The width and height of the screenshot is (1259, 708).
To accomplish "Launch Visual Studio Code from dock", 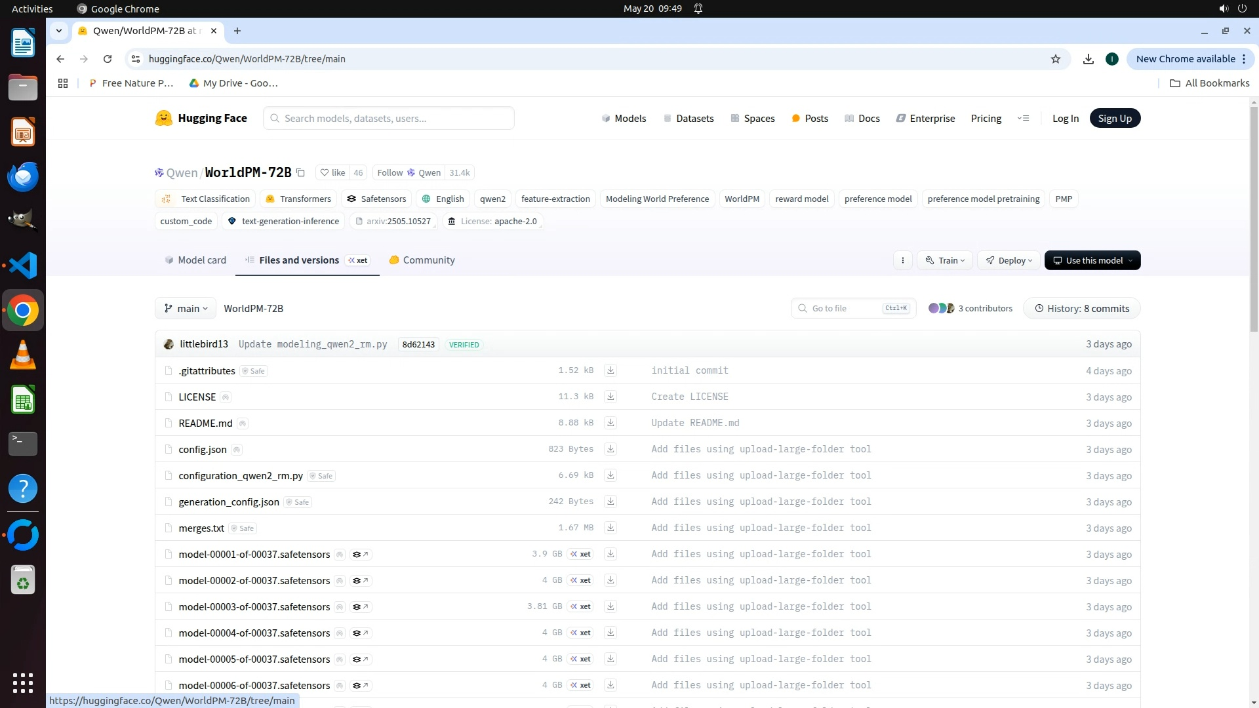I will pos(23,265).
